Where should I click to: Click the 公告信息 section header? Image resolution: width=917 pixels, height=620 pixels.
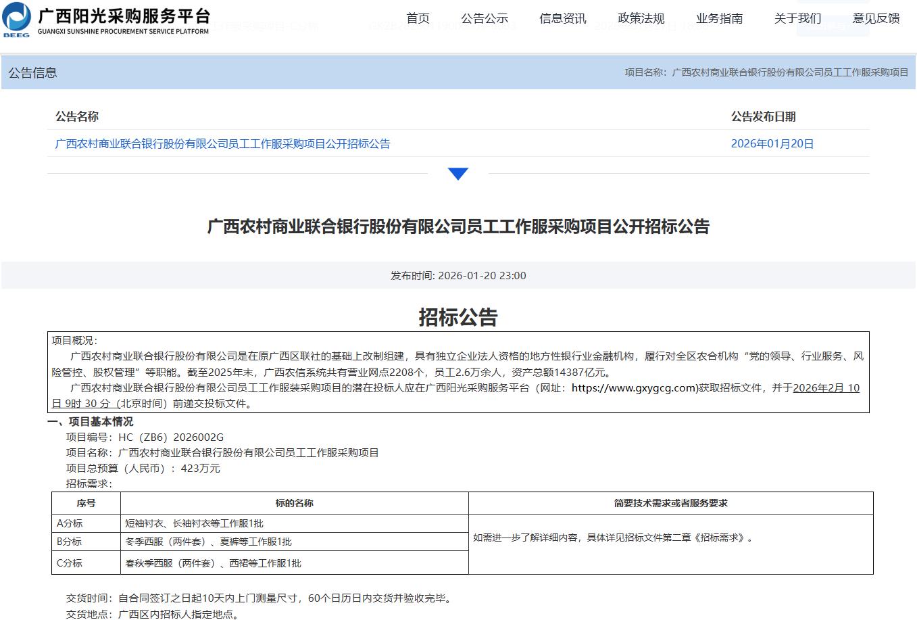(32, 72)
